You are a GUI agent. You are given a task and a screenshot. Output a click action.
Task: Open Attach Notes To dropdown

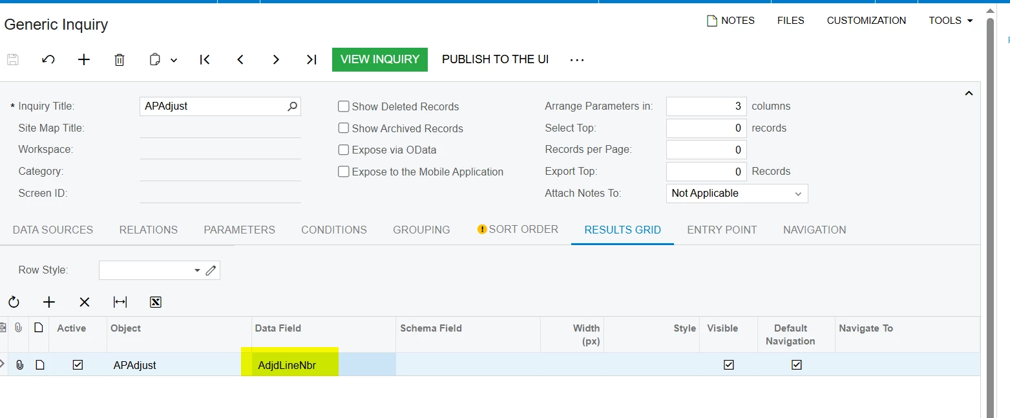[x=737, y=194]
